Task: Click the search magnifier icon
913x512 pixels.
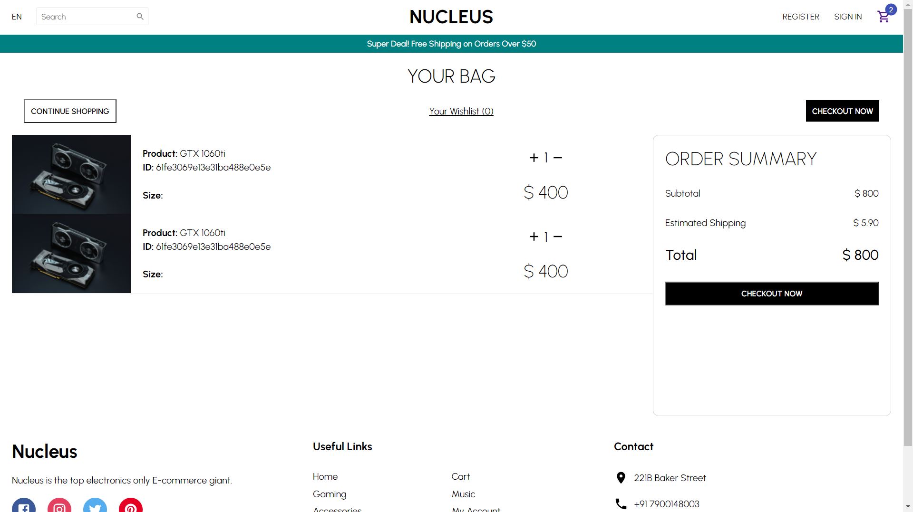Action: tap(140, 16)
